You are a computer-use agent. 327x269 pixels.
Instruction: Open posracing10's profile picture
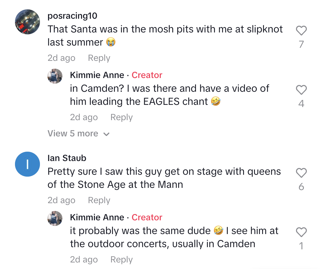tap(27, 22)
